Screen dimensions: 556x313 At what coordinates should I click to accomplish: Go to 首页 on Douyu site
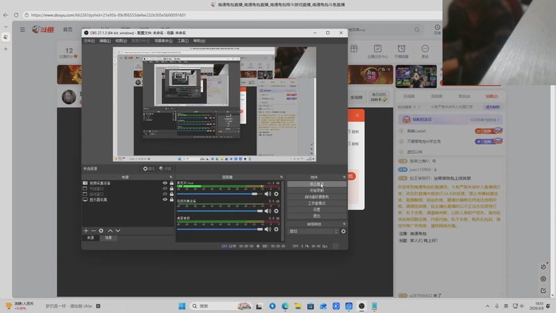[67, 30]
